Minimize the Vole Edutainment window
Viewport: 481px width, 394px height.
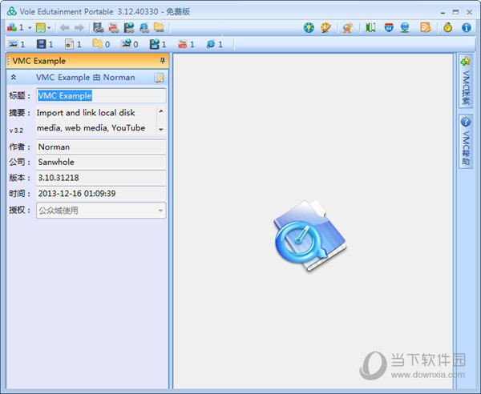tap(443, 12)
